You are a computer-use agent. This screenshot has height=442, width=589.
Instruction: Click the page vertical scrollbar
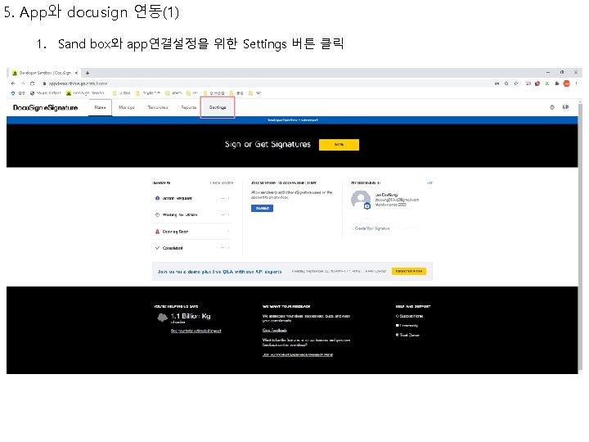[580, 237]
